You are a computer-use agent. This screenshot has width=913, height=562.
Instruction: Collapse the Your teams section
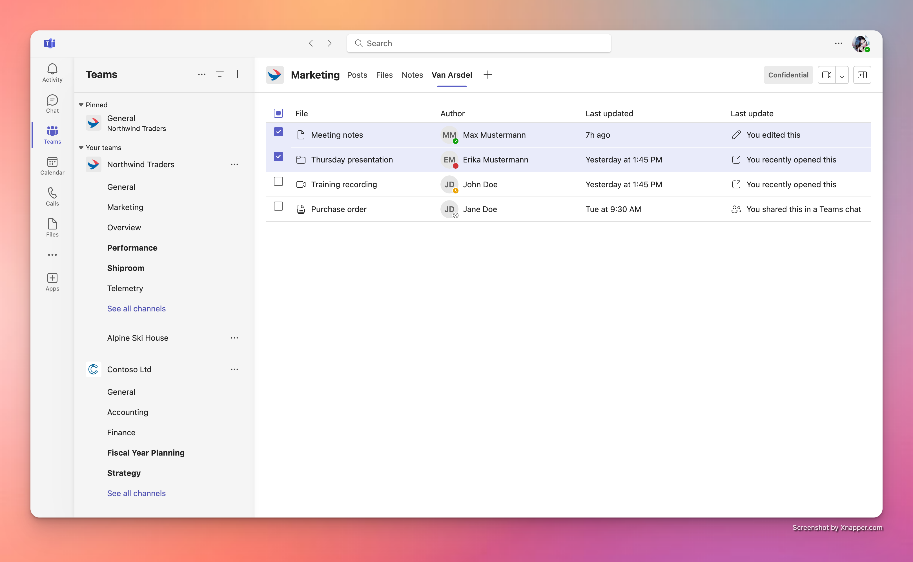tap(81, 148)
